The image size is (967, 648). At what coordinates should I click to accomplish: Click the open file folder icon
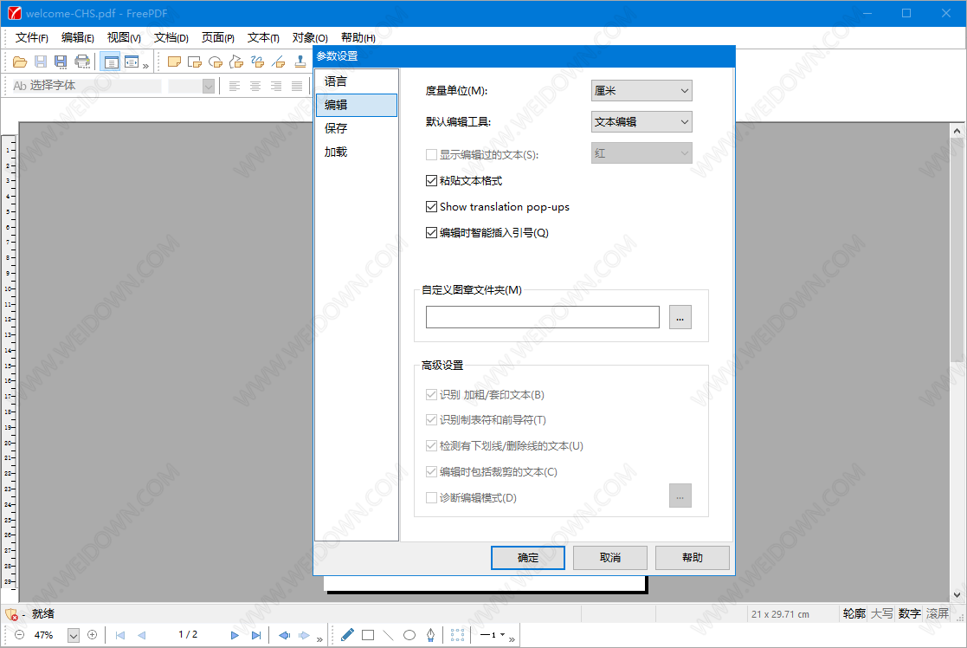coord(20,62)
